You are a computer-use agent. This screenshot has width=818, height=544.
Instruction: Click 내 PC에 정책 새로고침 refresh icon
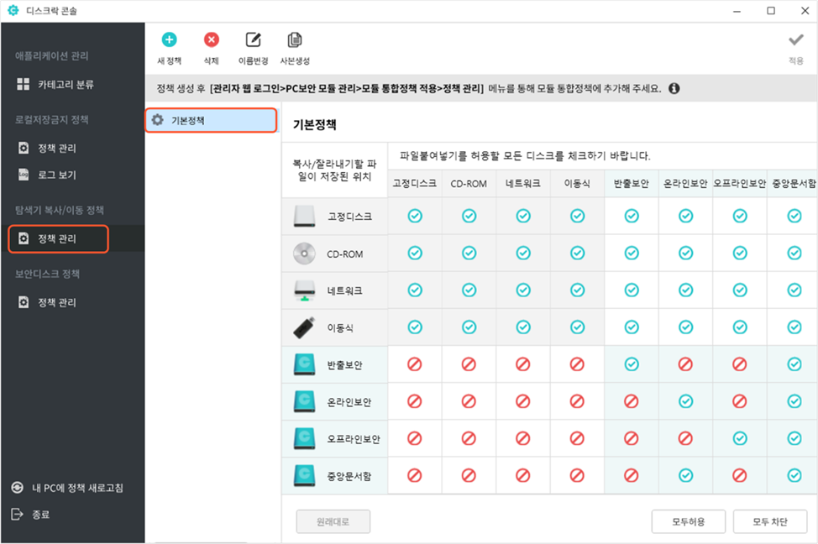17,488
